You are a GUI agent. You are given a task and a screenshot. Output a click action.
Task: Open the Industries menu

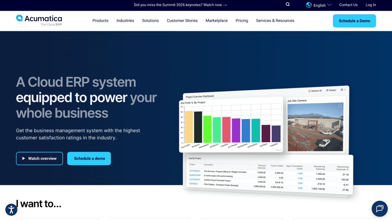pos(125,21)
